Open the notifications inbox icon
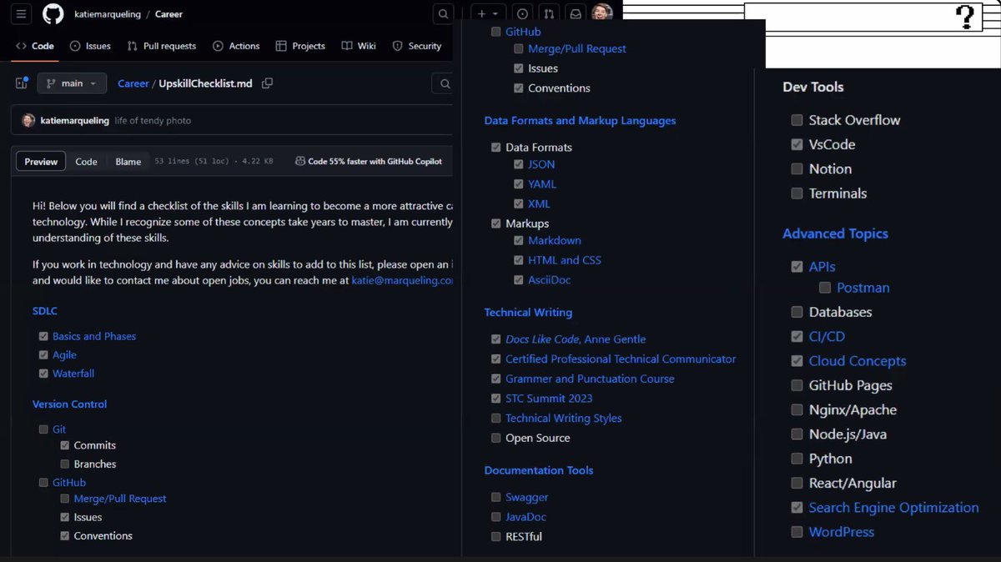 click(x=576, y=14)
